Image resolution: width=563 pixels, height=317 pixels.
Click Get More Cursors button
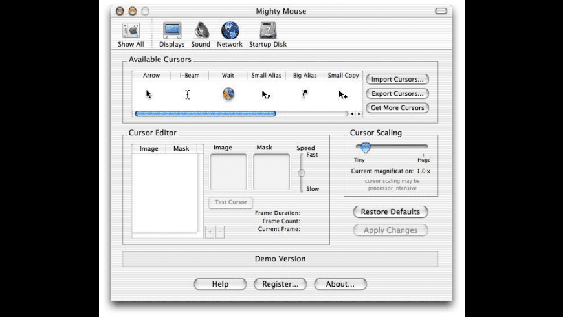397,107
